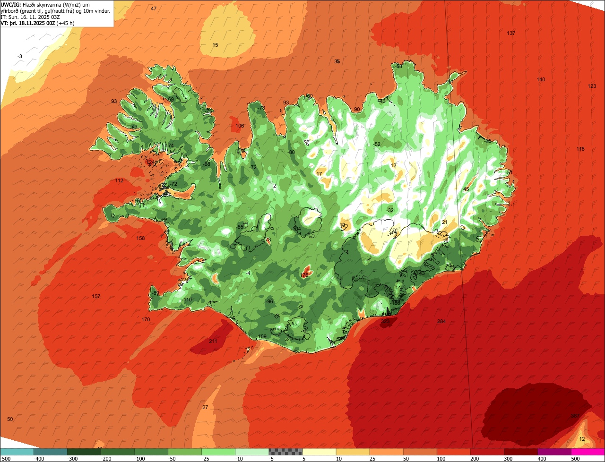Click the value -3 in the top-left
605x462 pixels.
(20, 56)
